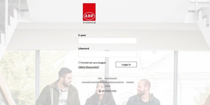The image size is (210, 105).
Task: Click the Logga in button
Action: [126, 64]
